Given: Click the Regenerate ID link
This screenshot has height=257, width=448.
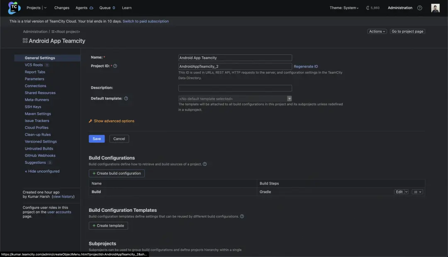Looking at the screenshot, I should (x=306, y=66).
